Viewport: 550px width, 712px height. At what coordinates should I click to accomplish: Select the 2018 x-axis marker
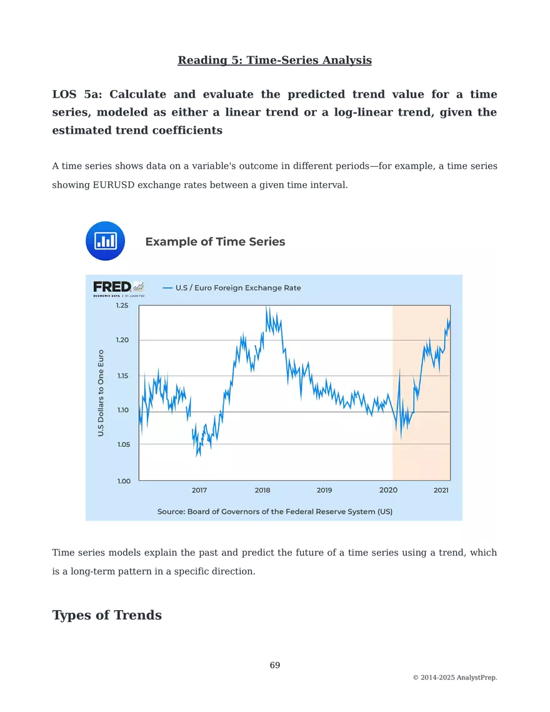[x=262, y=491]
